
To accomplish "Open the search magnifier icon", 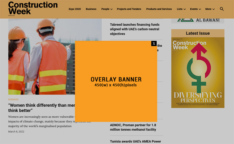I will coord(222,9).
